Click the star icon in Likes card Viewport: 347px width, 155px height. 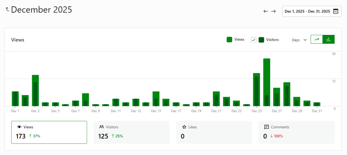tap(184, 127)
